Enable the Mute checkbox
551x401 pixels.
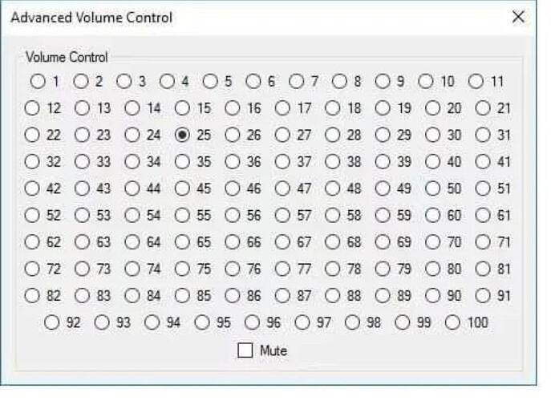pos(245,350)
